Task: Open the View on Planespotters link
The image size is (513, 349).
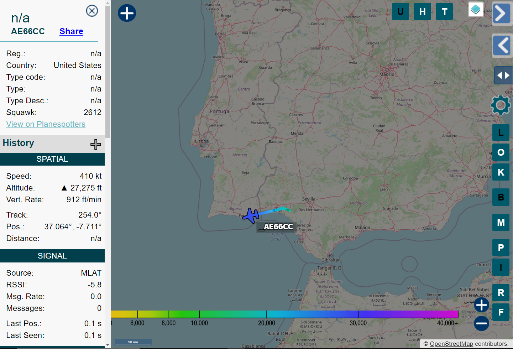Action: (x=46, y=124)
